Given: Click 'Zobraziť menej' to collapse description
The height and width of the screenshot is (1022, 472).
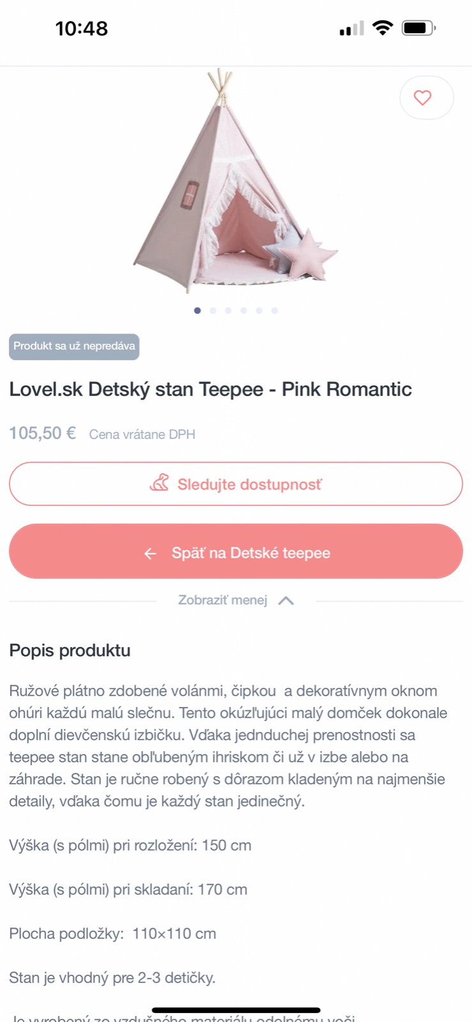Looking at the screenshot, I should click(x=222, y=600).
